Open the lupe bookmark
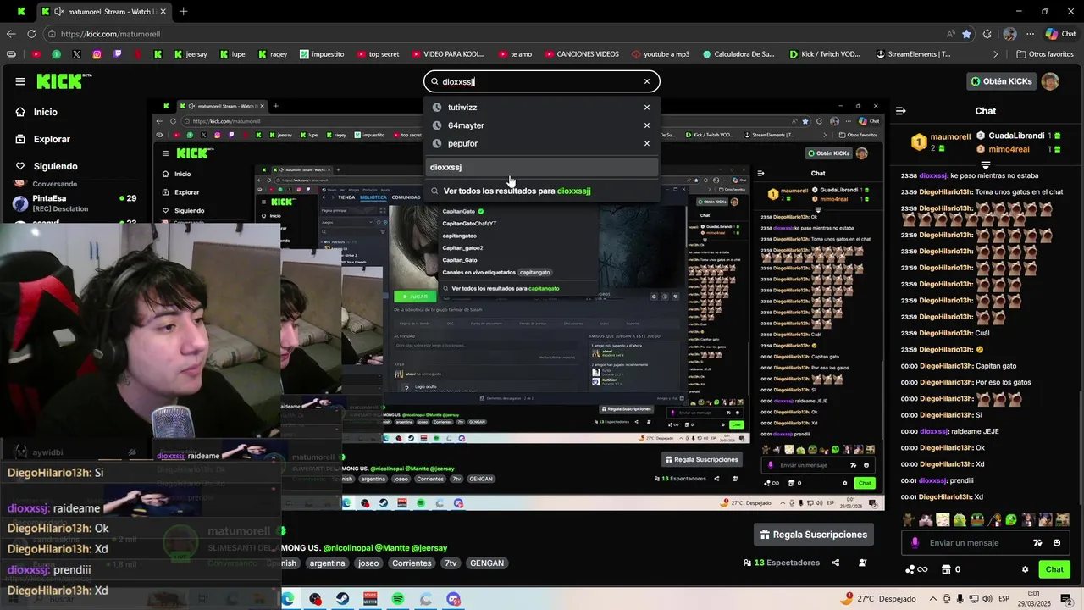 [x=232, y=54]
